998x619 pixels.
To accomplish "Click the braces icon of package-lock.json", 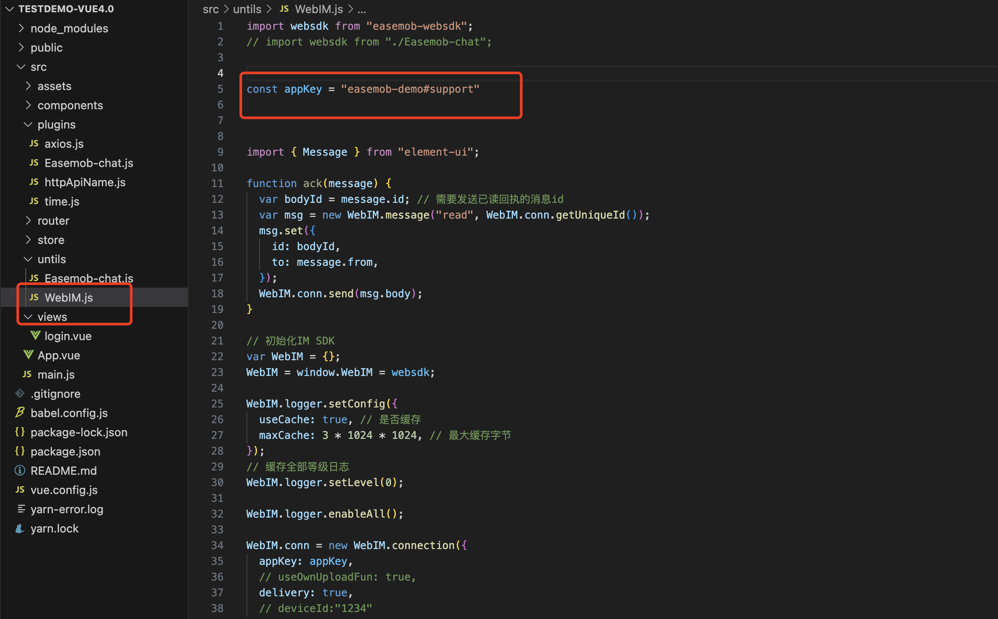I will tap(20, 432).
